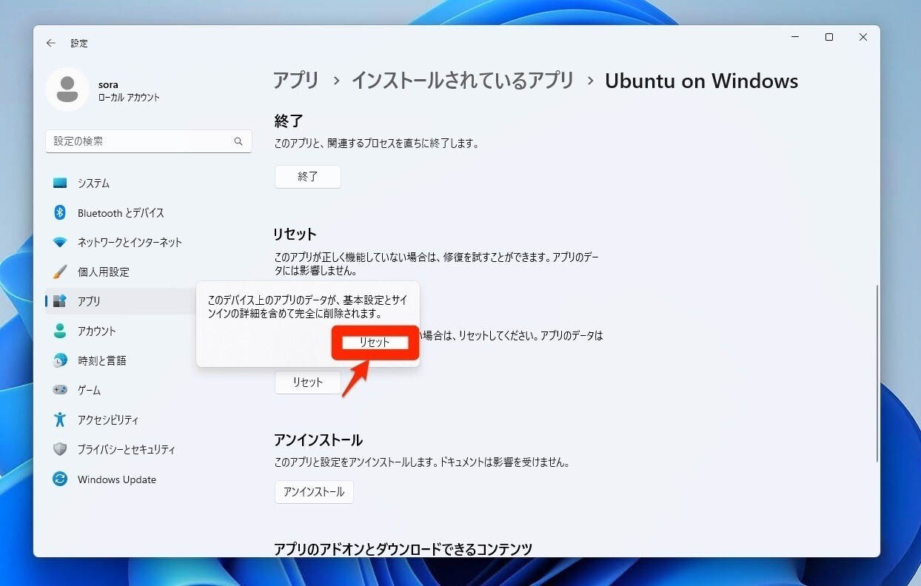Click the vertical scrollbar on the page
Viewport: 921px width, 586px height.
point(877,374)
